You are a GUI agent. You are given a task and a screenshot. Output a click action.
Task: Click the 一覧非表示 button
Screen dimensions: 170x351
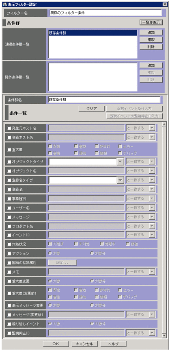coord(151,22)
